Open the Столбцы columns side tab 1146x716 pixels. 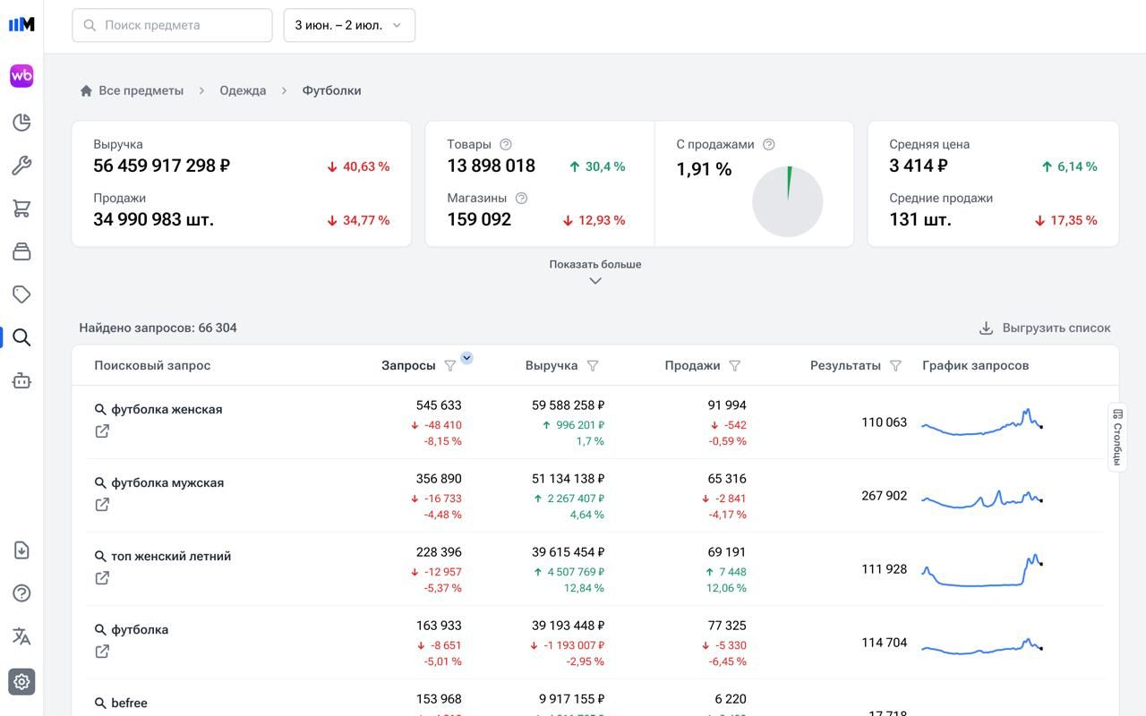pyautogui.click(x=1117, y=436)
